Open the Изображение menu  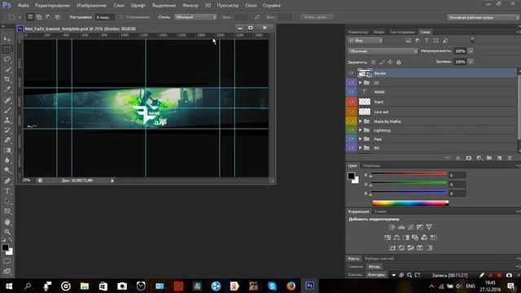click(91, 6)
